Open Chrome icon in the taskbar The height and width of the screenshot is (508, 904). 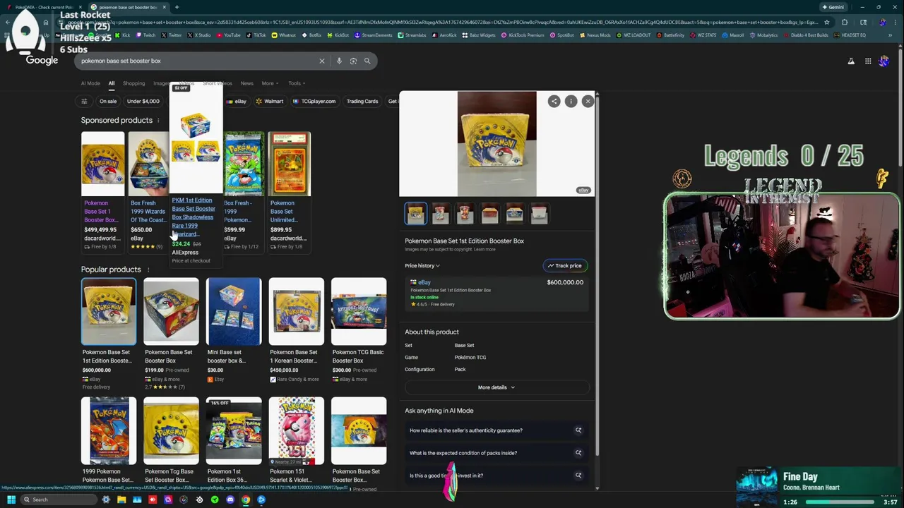[246, 500]
